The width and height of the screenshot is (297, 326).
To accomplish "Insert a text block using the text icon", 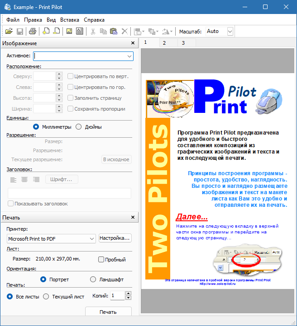I will coord(79,32).
